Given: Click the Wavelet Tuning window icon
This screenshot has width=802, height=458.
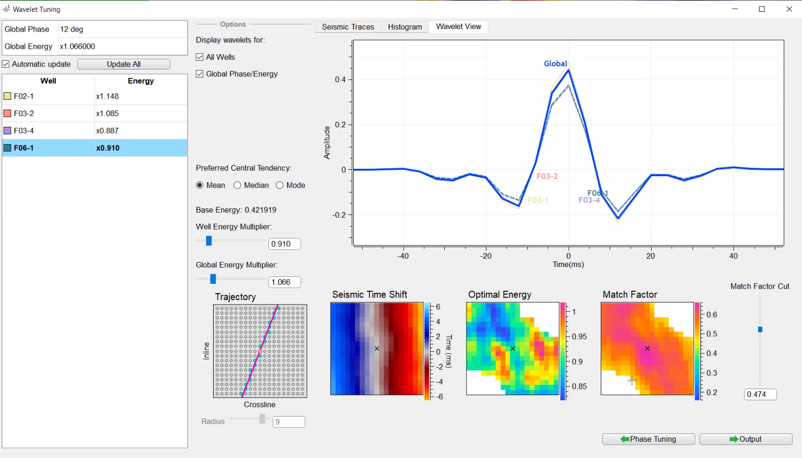Looking at the screenshot, I should [6, 9].
